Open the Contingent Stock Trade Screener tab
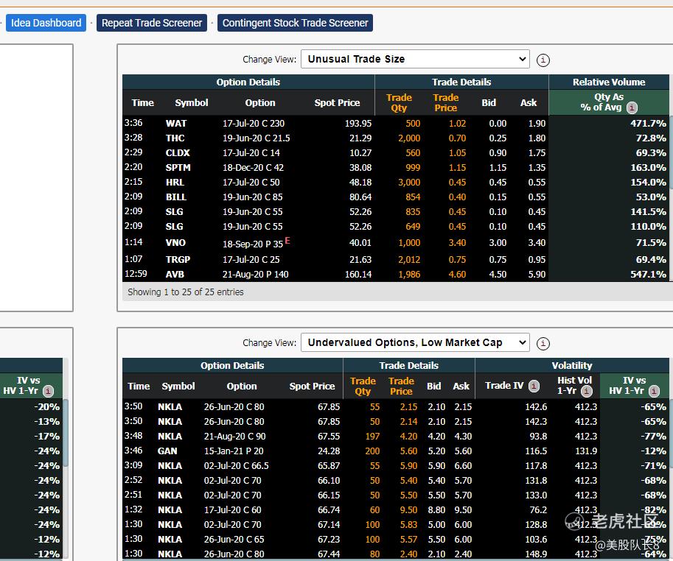This screenshot has width=673, height=561. point(295,23)
